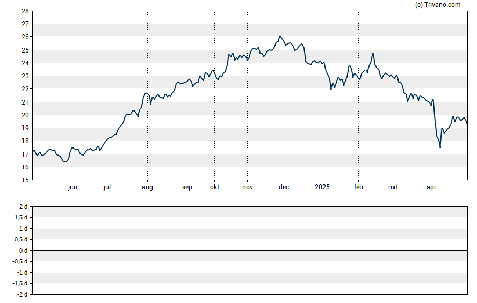Click the 'aug' month label on the x-axis
Viewport: 477px width, 303px height.
pos(147,187)
